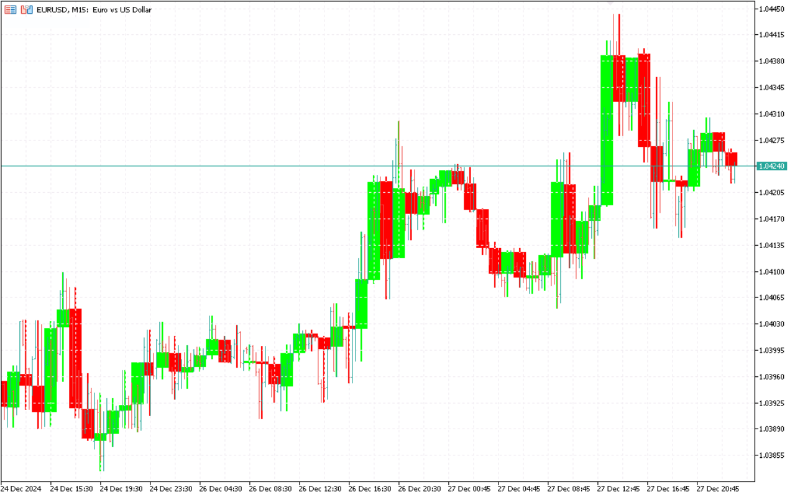The width and height of the screenshot is (795, 497).
Task: Click the 1.03960 price scale label
Action: pos(771,376)
